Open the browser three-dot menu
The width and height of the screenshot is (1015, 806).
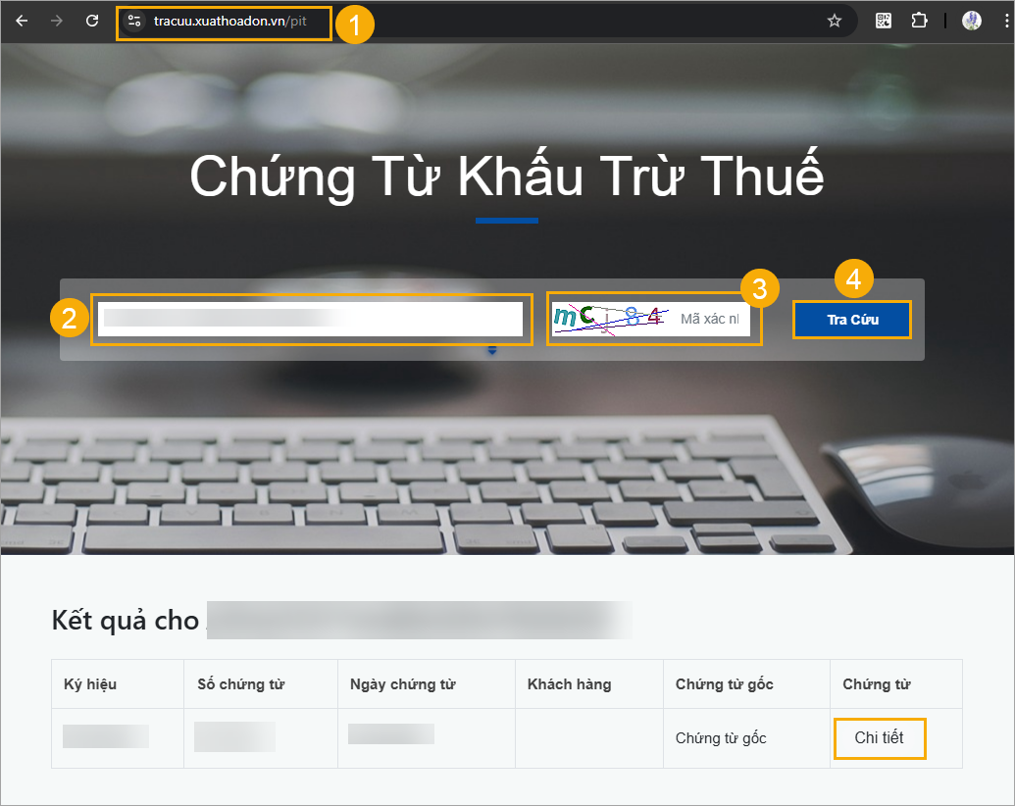(x=1006, y=21)
